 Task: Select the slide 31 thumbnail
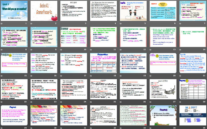tap(74, 115)
